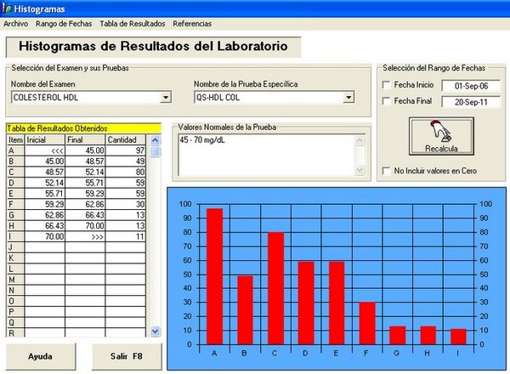510x374 pixels.
Task: Click the Item column header
Action: click(15, 140)
